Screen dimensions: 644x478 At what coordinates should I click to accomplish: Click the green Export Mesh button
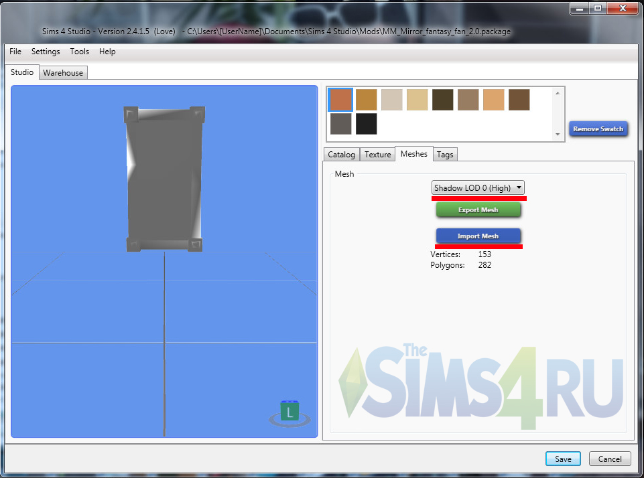478,210
